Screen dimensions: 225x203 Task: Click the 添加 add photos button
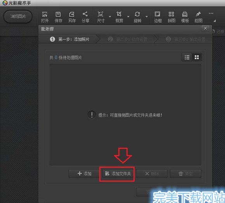pyautogui.click(x=85, y=174)
